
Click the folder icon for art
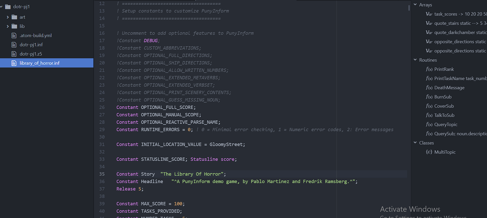tap(14, 17)
